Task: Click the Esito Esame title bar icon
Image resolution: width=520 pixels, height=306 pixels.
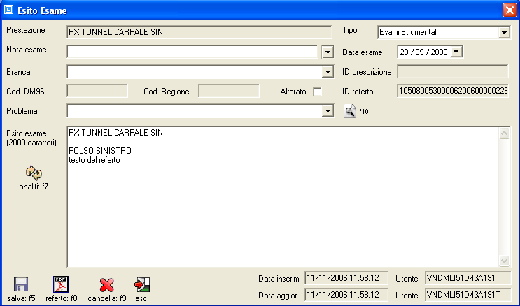Action: [x=9, y=10]
